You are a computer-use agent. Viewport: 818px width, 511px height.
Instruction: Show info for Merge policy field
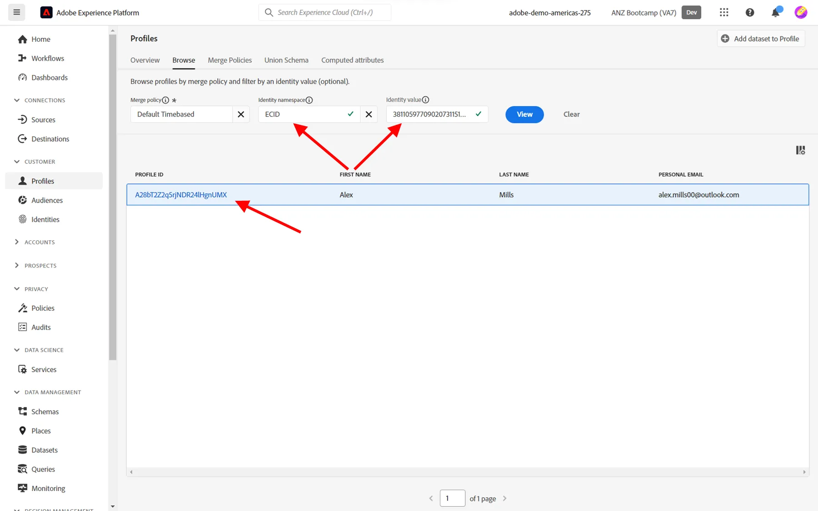click(165, 100)
